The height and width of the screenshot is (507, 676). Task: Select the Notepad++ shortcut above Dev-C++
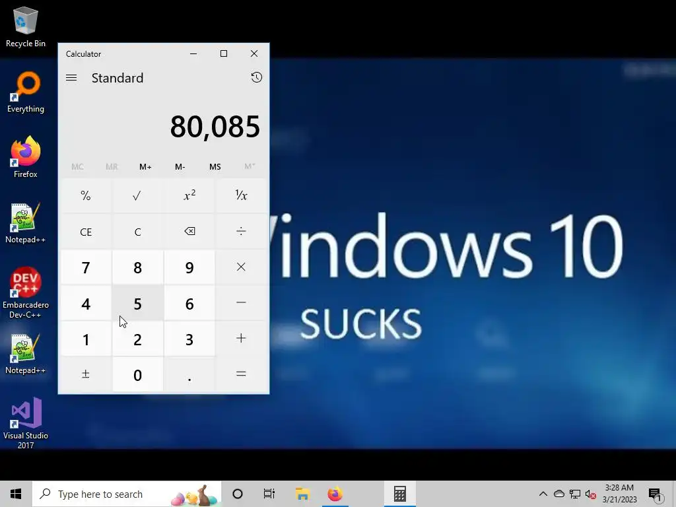(x=26, y=223)
